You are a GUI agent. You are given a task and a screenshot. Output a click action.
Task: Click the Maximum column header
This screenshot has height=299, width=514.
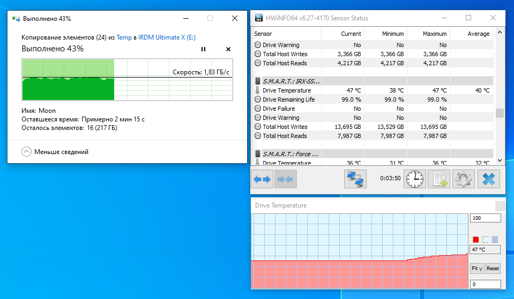tap(429, 34)
